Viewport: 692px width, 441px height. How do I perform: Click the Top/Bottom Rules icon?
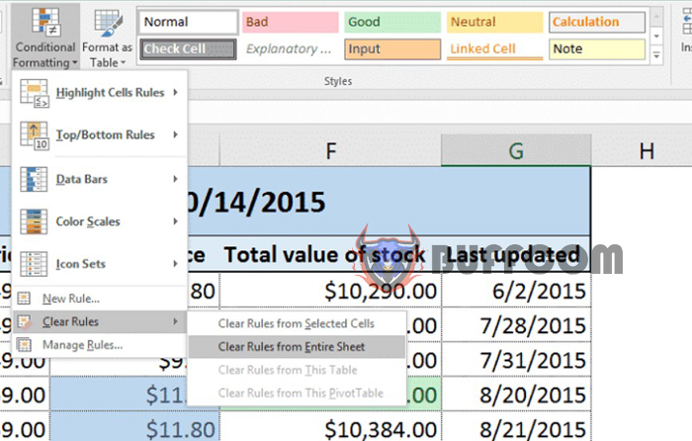35,135
